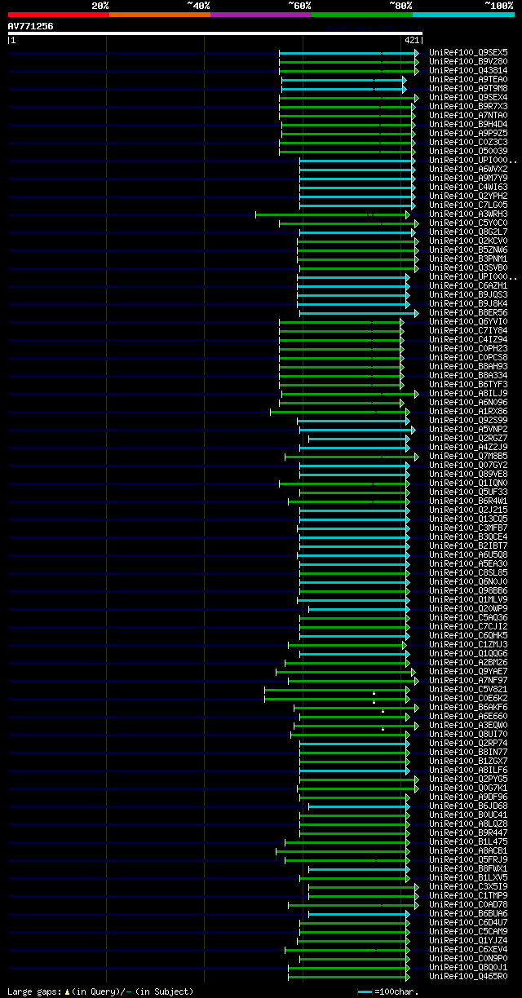Select the UniRef100_A9M7Y9 label
The width and height of the screenshot is (522, 998).
(468, 178)
